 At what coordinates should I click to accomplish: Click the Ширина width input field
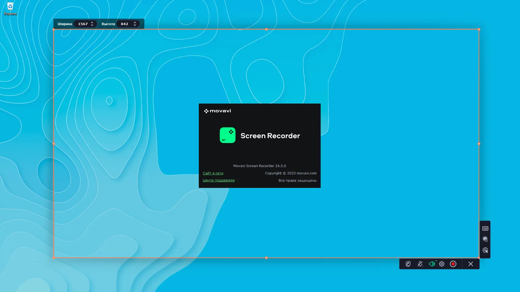(x=83, y=24)
